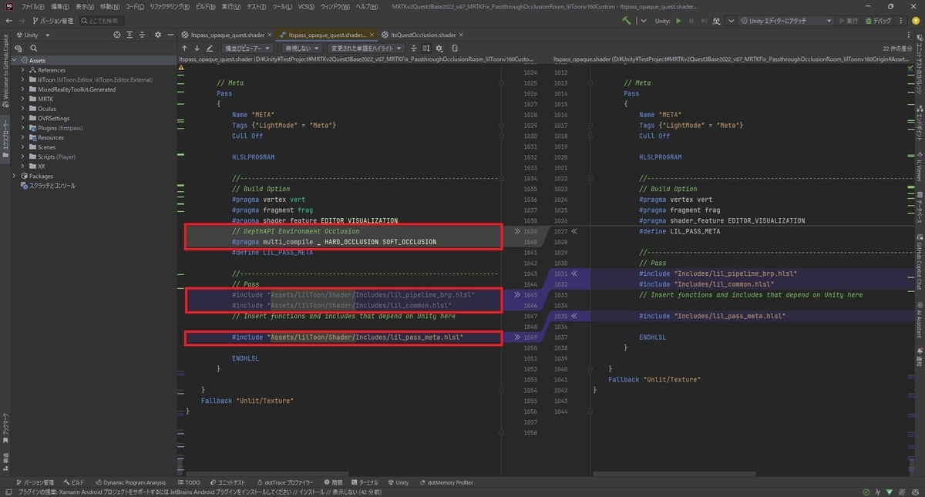The height and width of the screenshot is (497, 925).
Task: Click the locate-in-tree target icon in the Explorer
Action: pos(117,35)
